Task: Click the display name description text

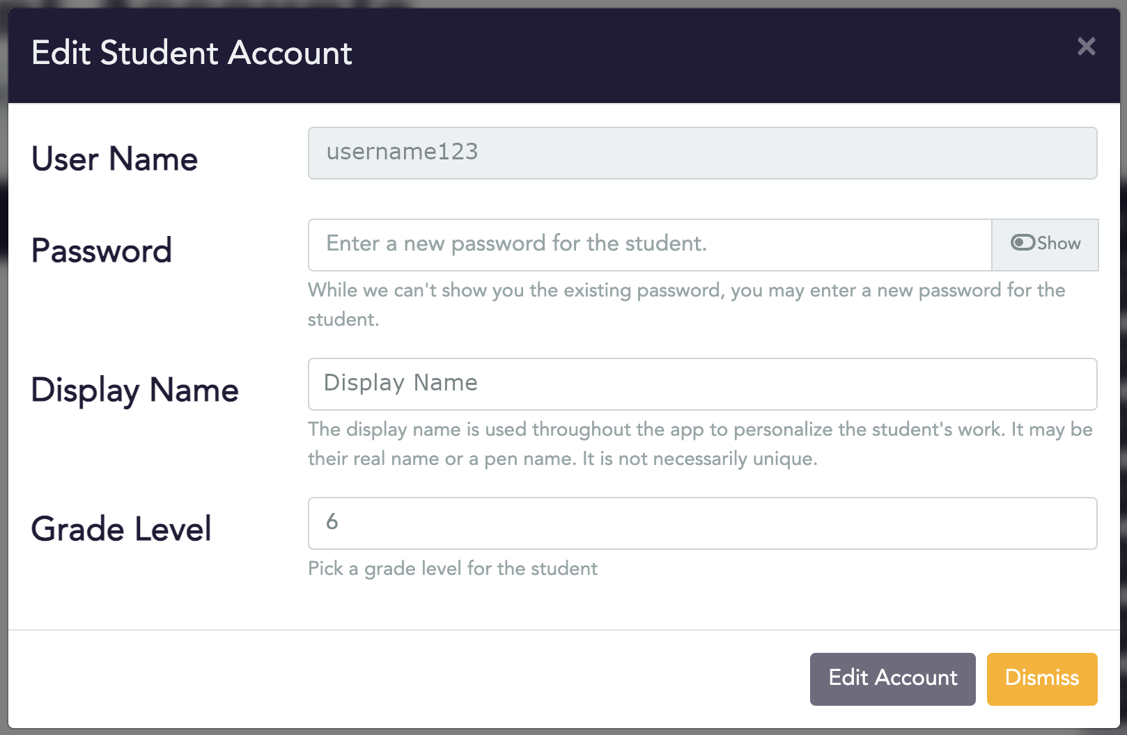Action: pyautogui.click(x=700, y=443)
